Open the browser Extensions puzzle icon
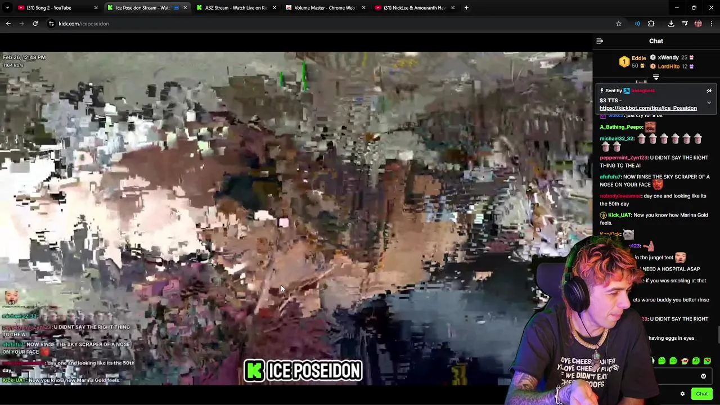This screenshot has height=405, width=720. tap(651, 24)
